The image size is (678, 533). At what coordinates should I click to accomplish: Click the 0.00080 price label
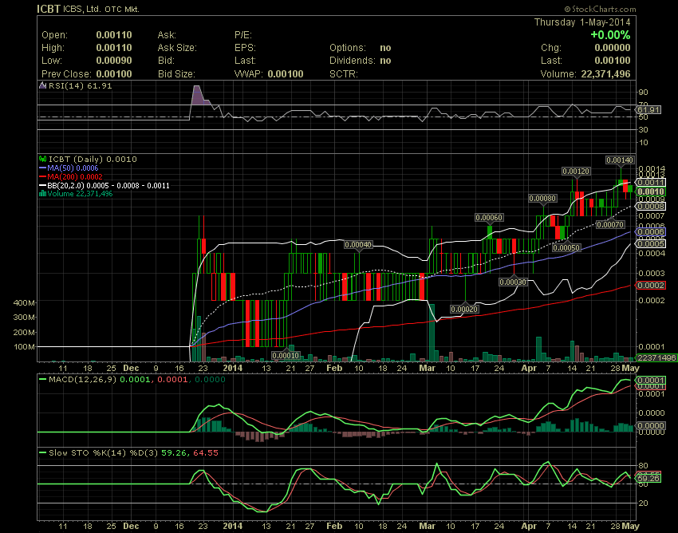coord(542,198)
